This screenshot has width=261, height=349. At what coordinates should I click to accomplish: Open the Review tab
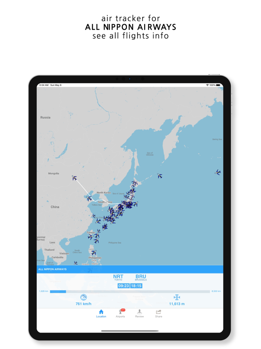click(x=139, y=314)
